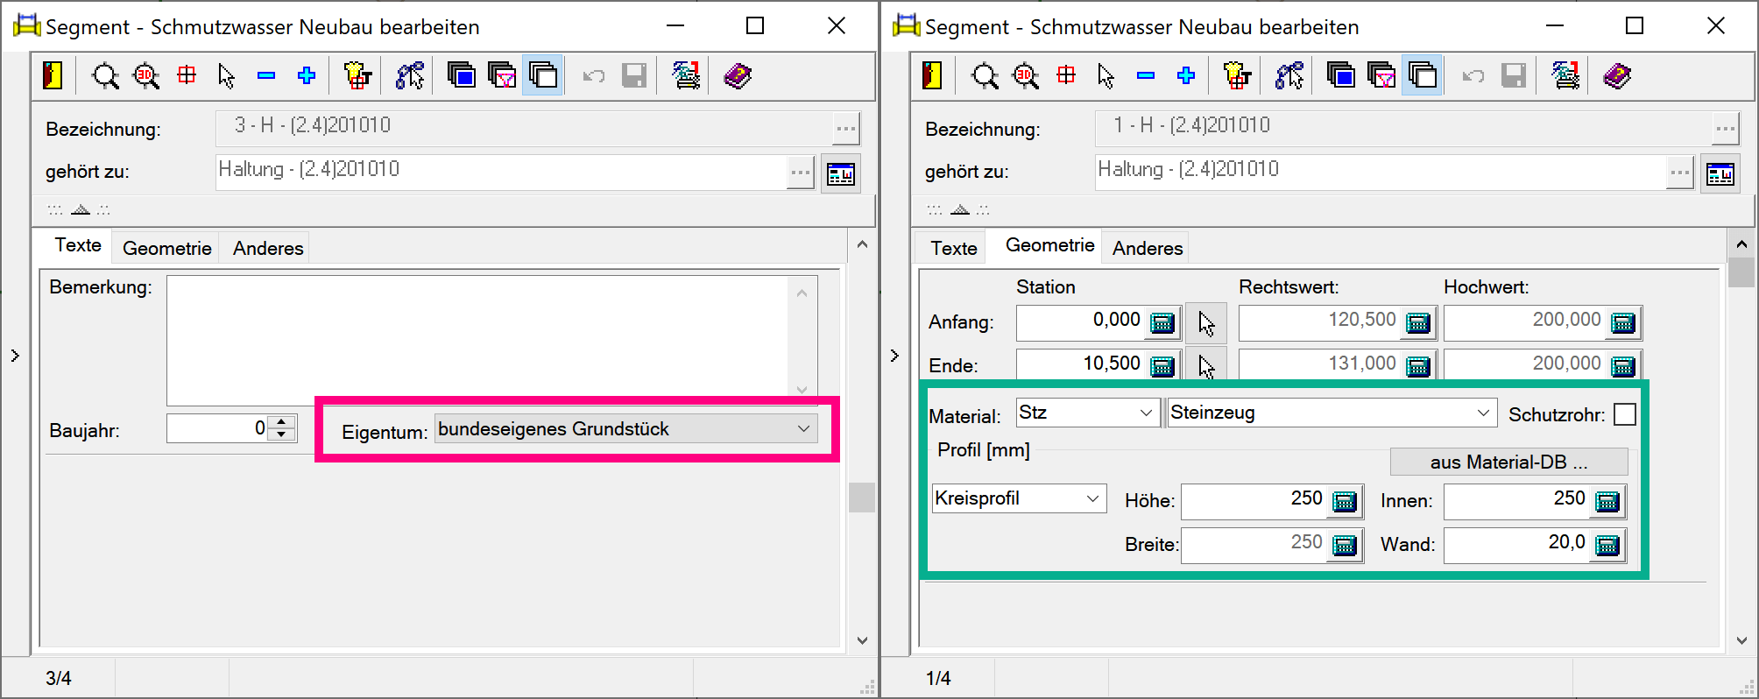Expand the Steinzeug material dropdown
The image size is (1759, 699).
(1482, 413)
